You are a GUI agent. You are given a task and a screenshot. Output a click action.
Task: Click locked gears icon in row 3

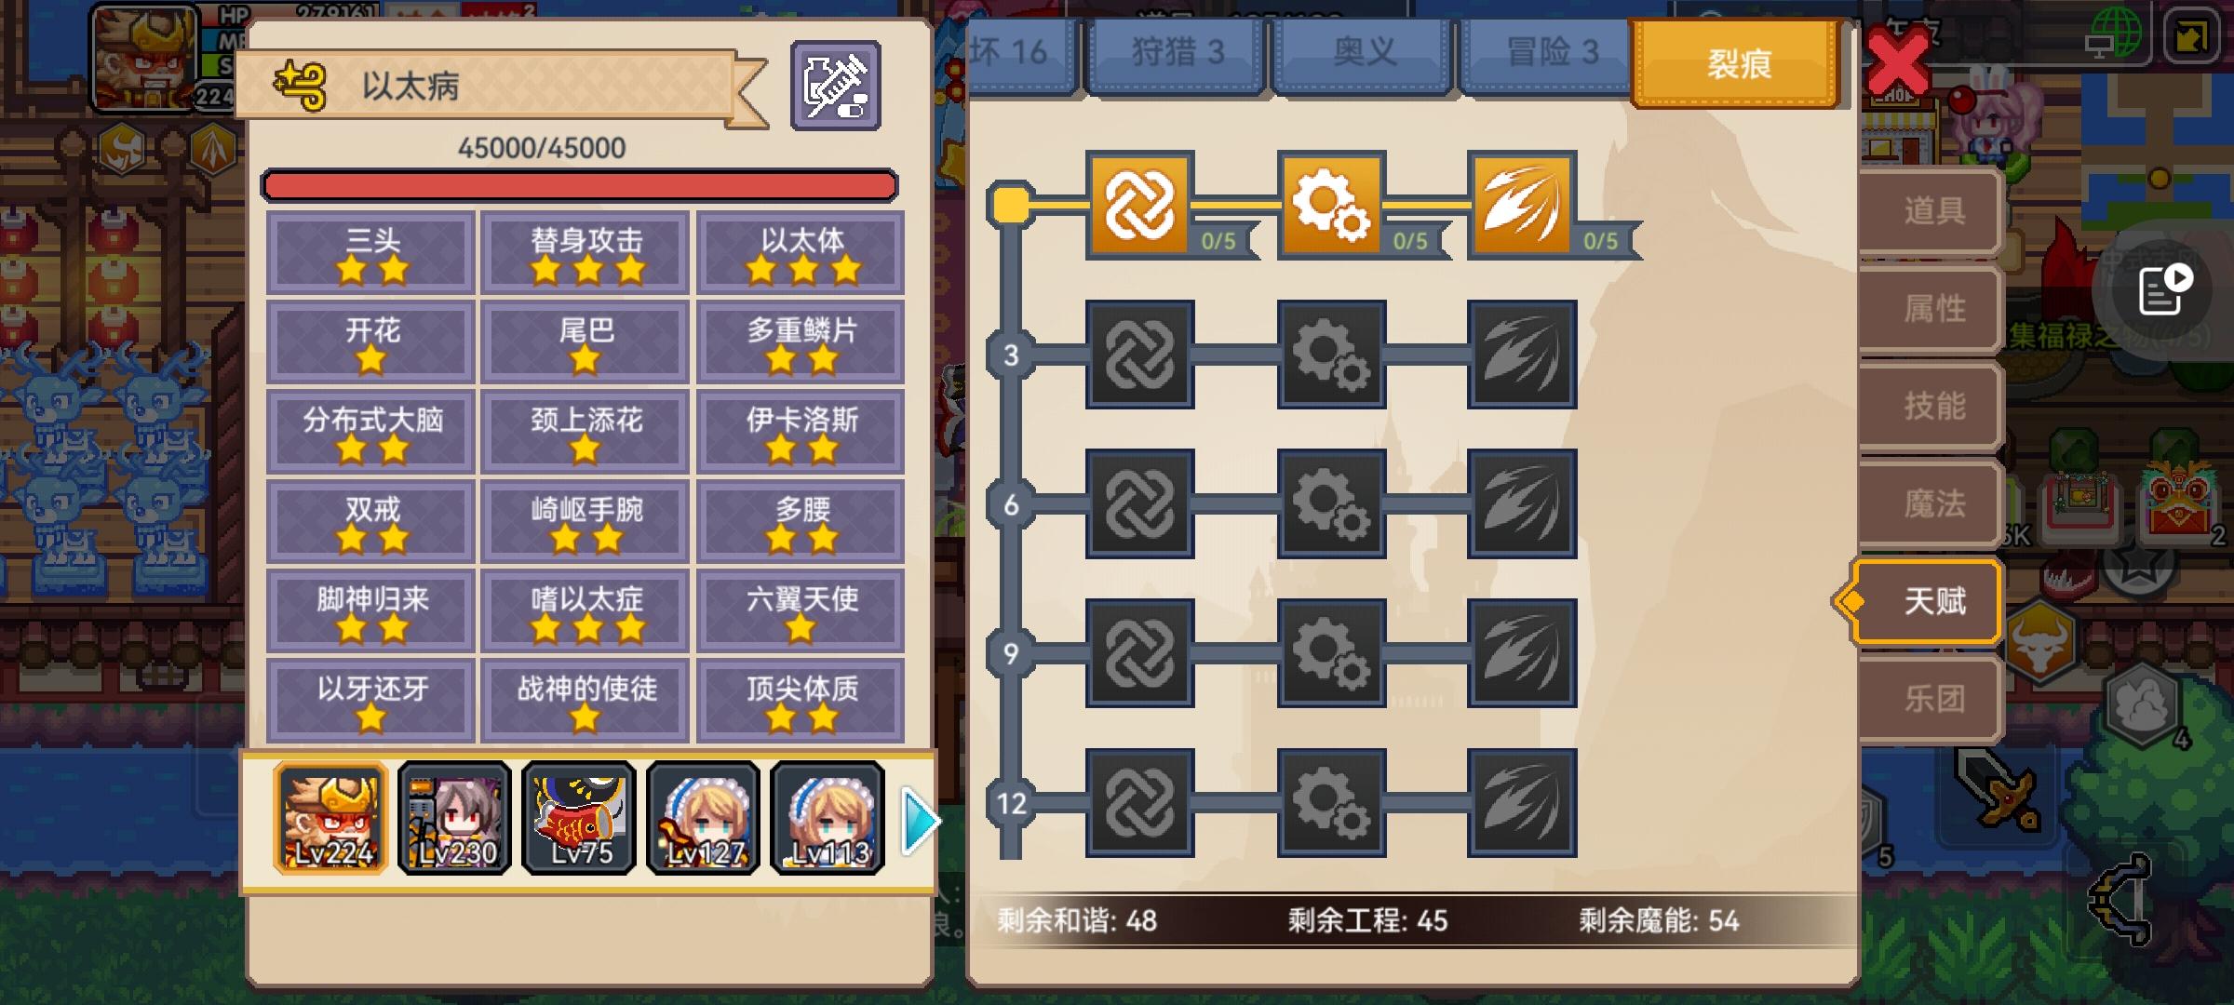[1332, 355]
